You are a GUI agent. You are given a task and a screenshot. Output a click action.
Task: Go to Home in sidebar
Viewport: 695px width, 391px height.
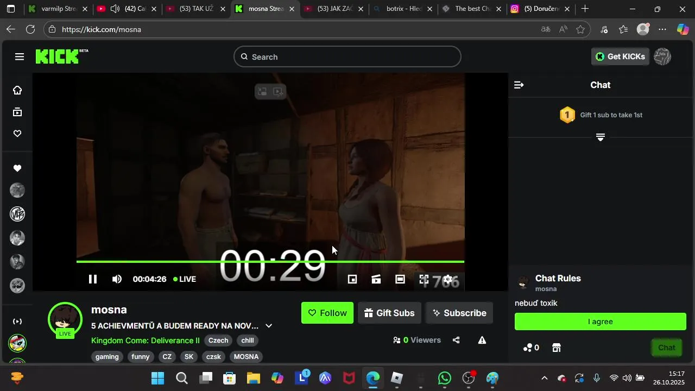(x=17, y=90)
